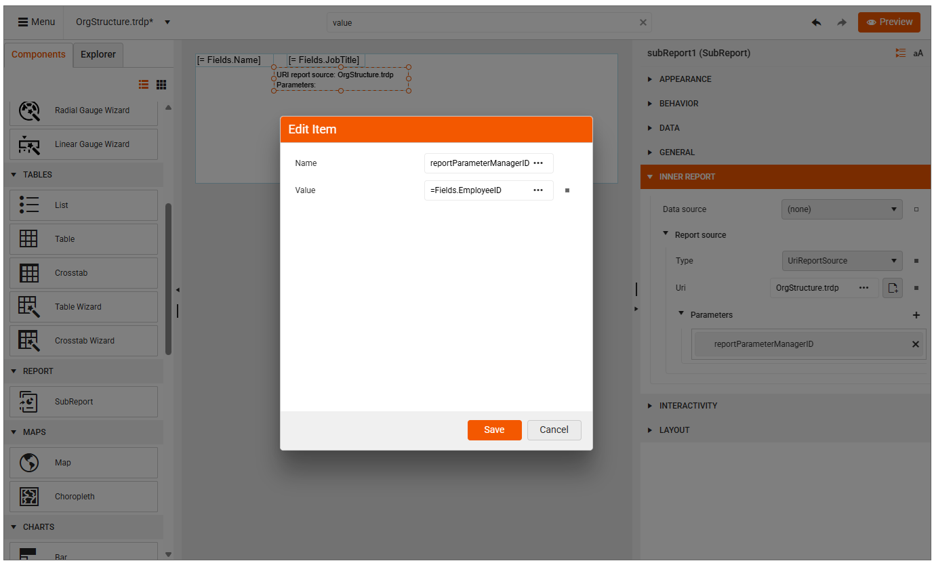The image size is (936, 561).
Task: Toggle the square control next to the Type dropdown
Action: click(x=916, y=261)
